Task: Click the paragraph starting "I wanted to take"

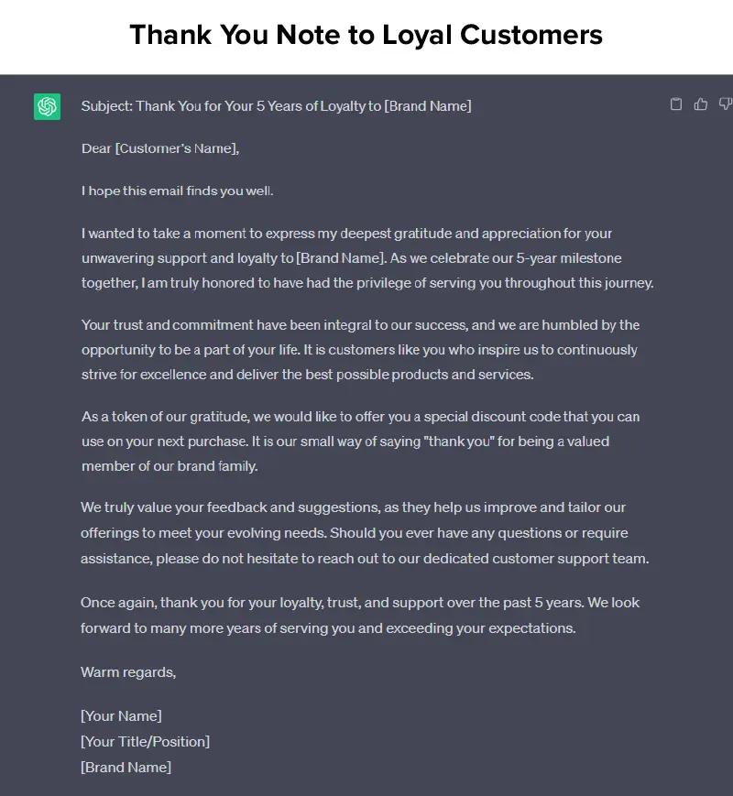Action: click(366, 258)
